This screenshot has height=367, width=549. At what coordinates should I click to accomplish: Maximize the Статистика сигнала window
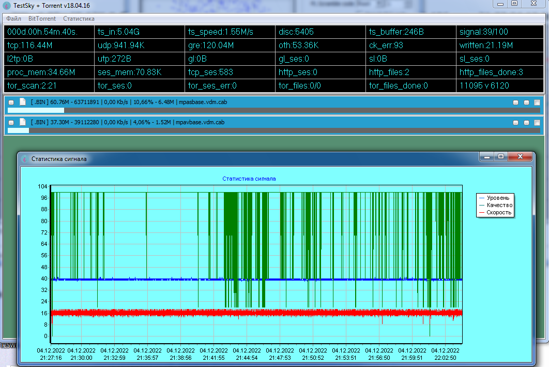[x=500, y=156]
